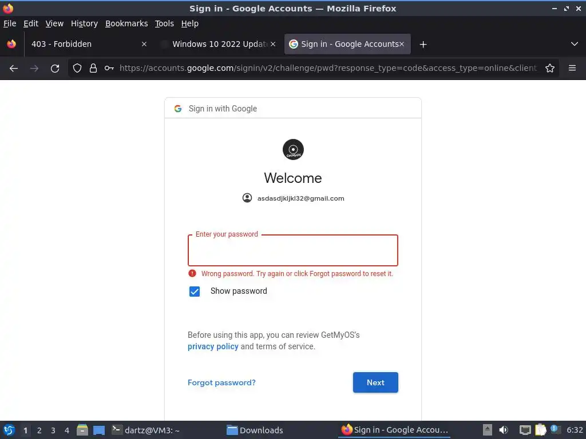Expand the list all tabs chevron
Image resolution: width=586 pixels, height=439 pixels.
coord(575,44)
